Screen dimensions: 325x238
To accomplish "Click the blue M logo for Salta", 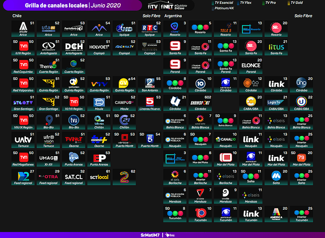I will pos(276,176).
